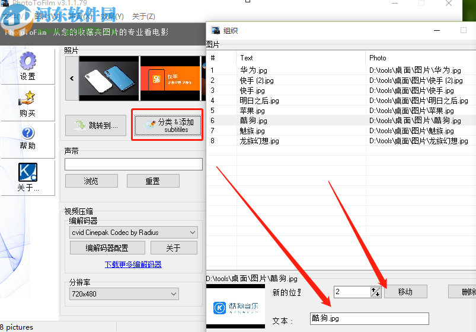The width and height of the screenshot is (476, 332).
Task: Select row 2 快手 (2).jpg in list
Action: tap(341, 80)
